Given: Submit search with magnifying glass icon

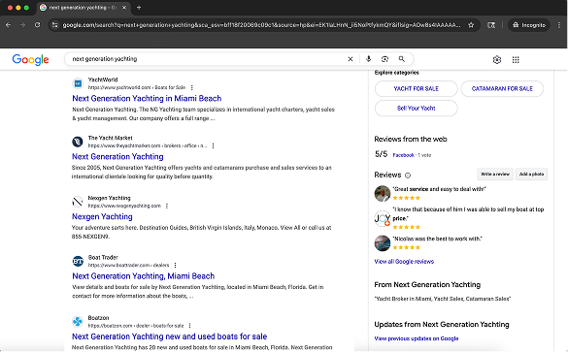Looking at the screenshot, I should (402, 59).
